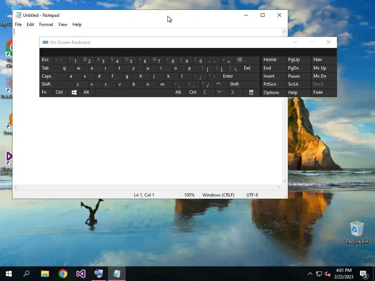Click the 100% zoom status entry
The height and width of the screenshot is (281, 375).
(189, 195)
